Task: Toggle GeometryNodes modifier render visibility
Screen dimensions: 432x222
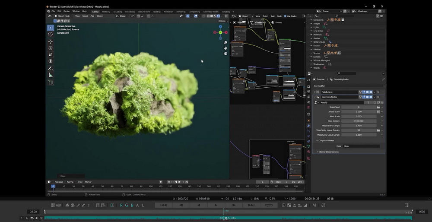Action: tap(371, 97)
